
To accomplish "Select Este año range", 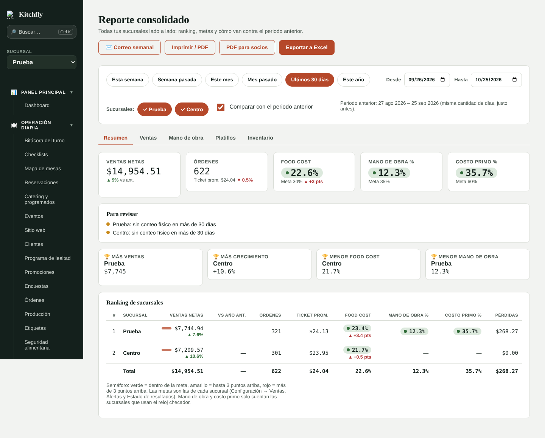I will [x=353, y=80].
